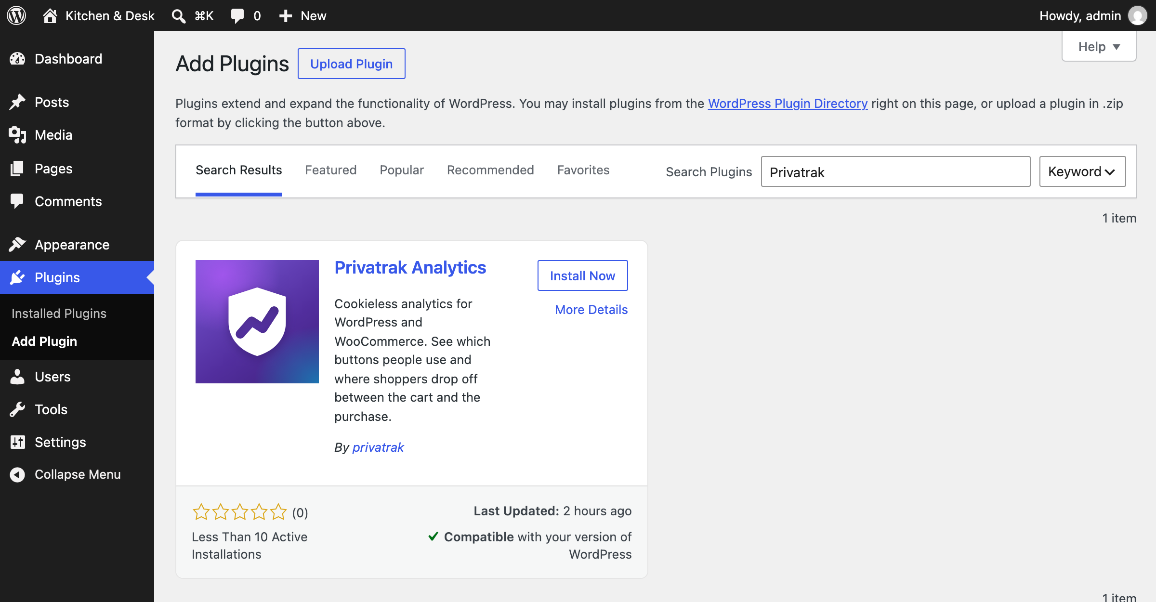
Task: Click the Posts pushpin icon
Action: [x=17, y=102]
